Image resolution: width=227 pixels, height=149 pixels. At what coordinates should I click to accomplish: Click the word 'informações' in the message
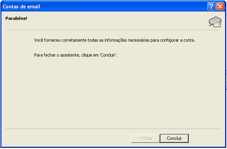pos(116,40)
